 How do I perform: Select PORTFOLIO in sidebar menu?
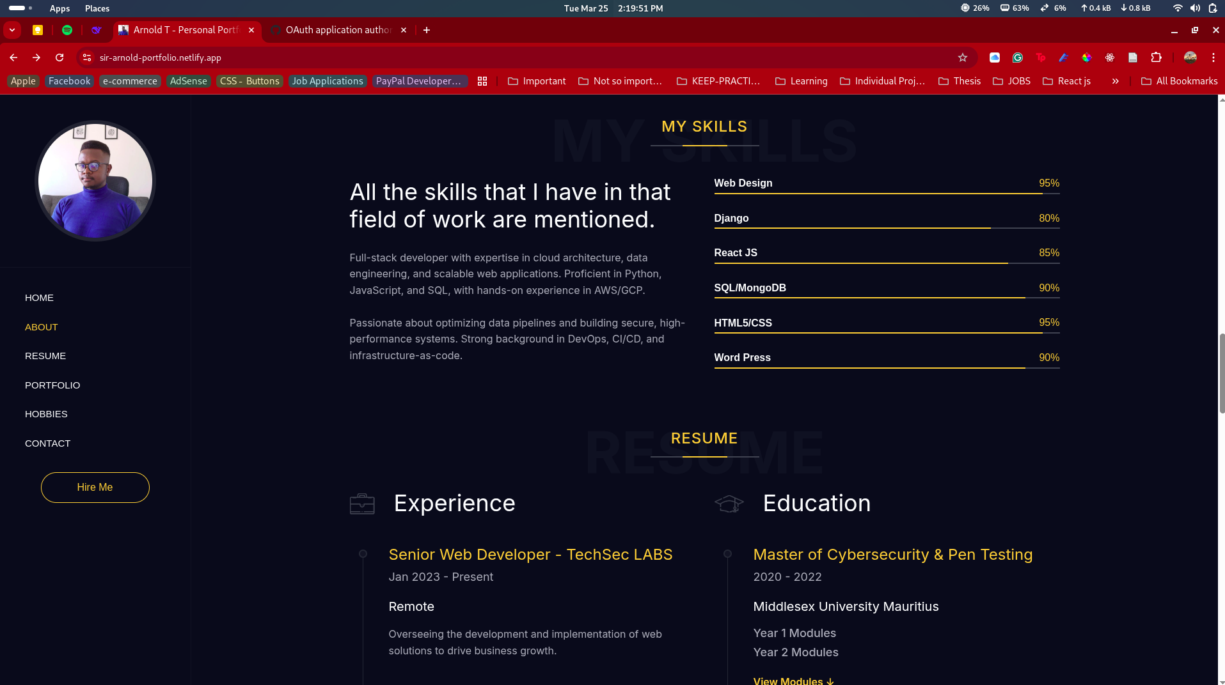click(x=52, y=385)
